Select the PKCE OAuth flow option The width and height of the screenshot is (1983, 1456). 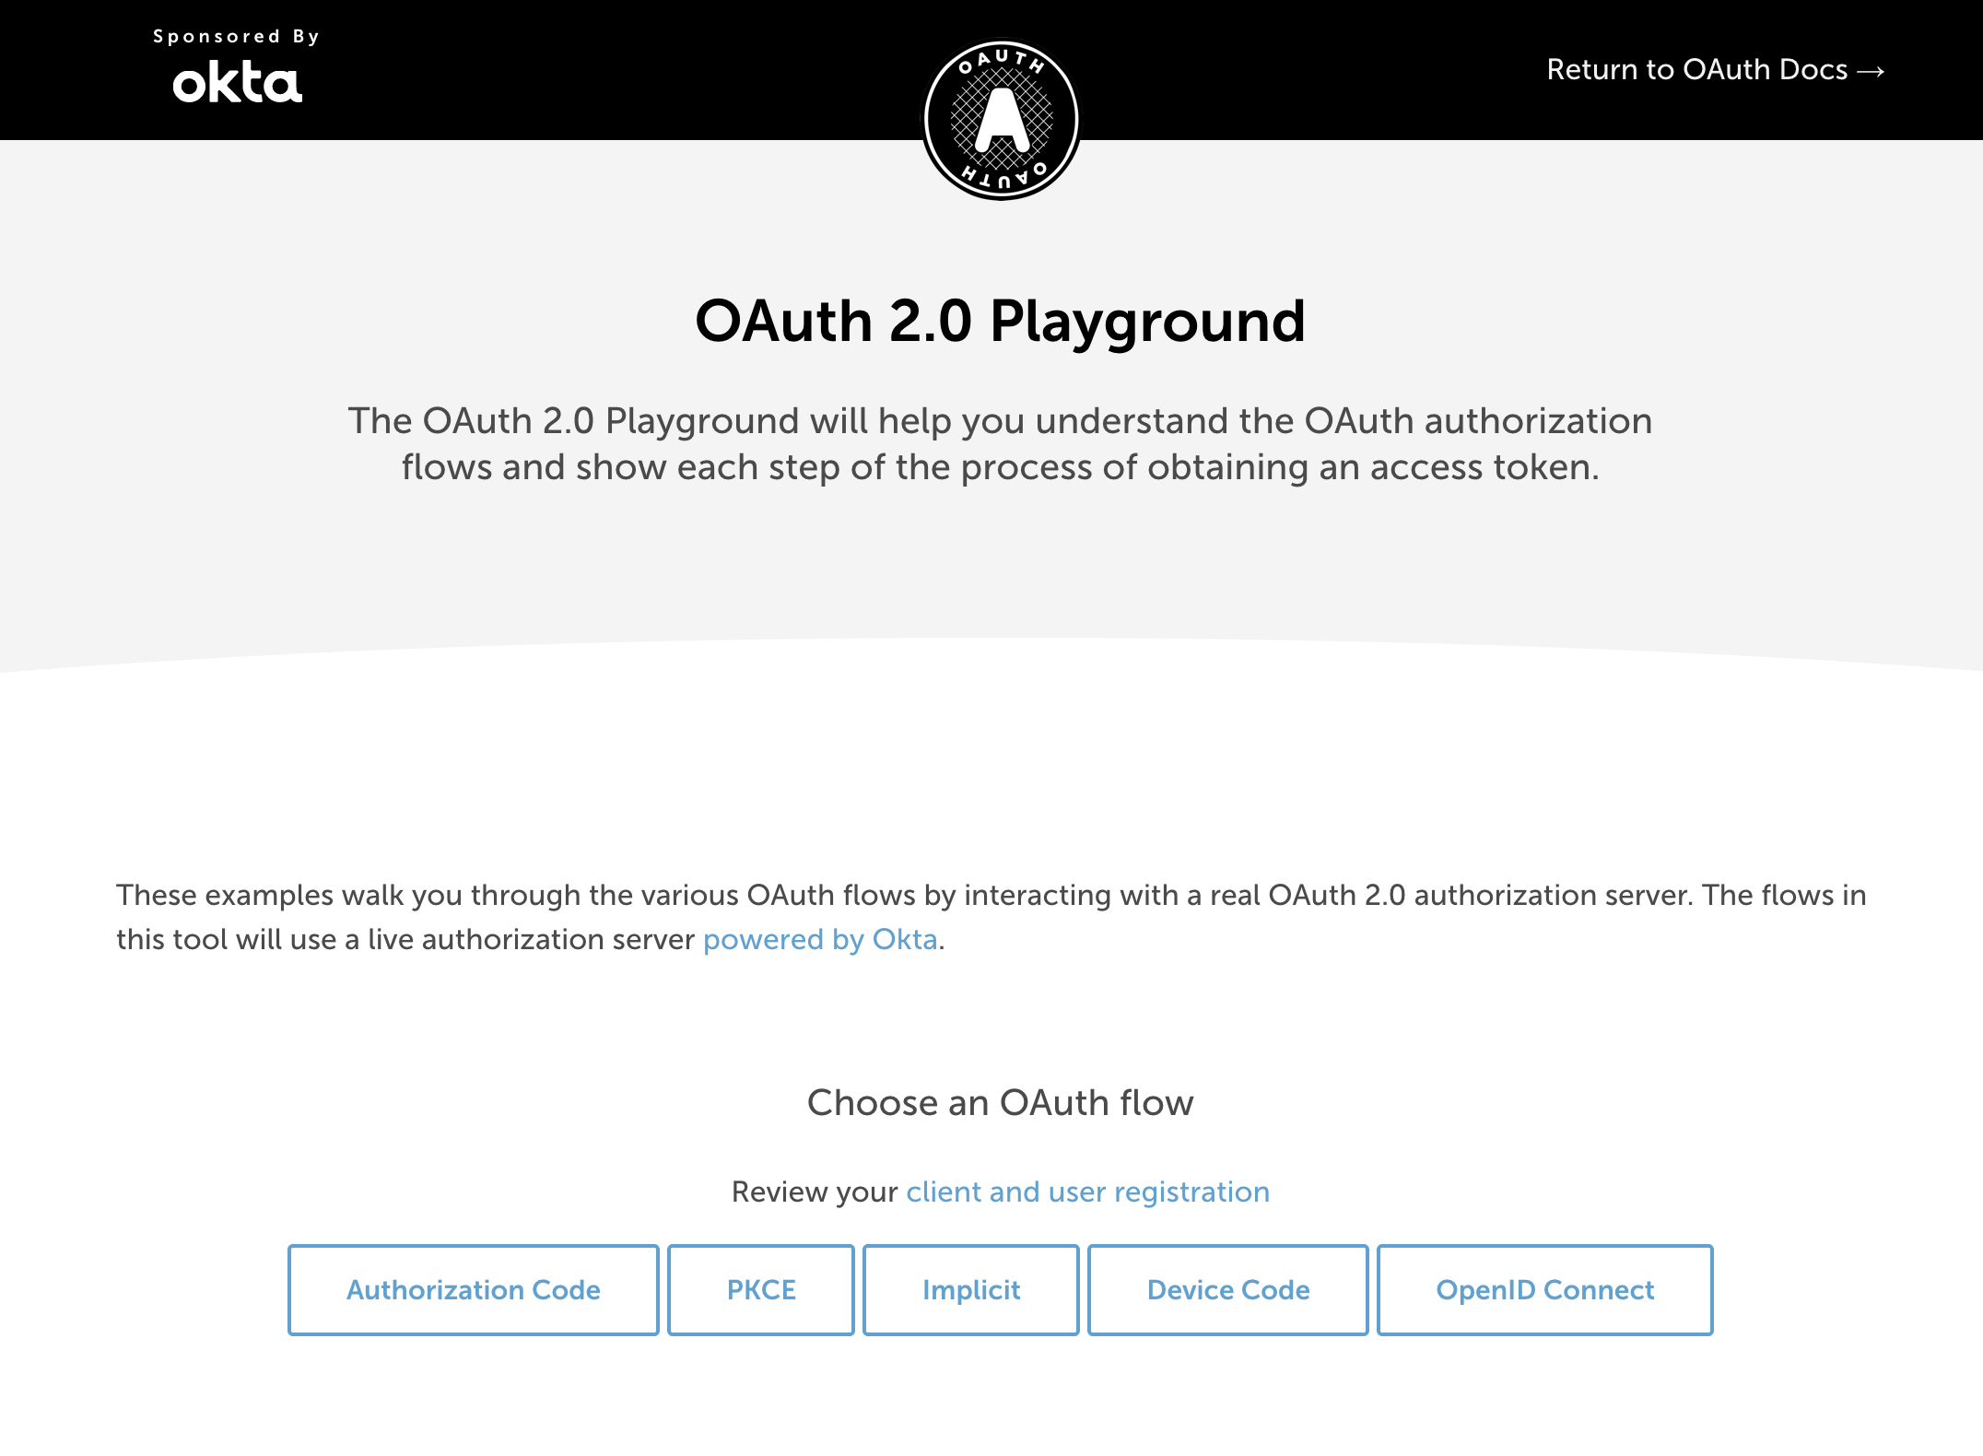760,1290
